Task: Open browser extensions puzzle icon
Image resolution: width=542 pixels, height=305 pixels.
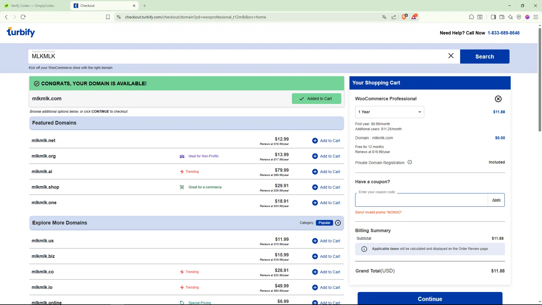Action: 472,17
